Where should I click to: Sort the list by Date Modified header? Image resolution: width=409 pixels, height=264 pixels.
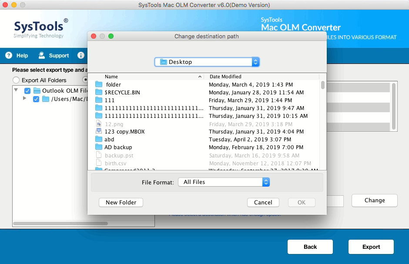(x=261, y=77)
